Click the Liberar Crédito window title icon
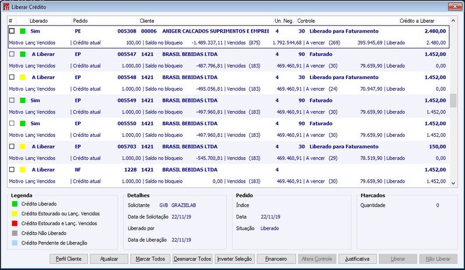 (5, 6)
